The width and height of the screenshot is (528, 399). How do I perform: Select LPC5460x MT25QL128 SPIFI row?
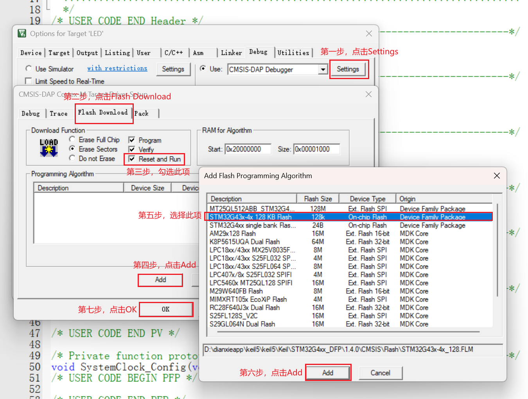350,283
